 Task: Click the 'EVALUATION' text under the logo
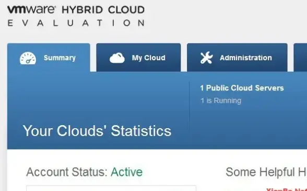tap(76, 23)
